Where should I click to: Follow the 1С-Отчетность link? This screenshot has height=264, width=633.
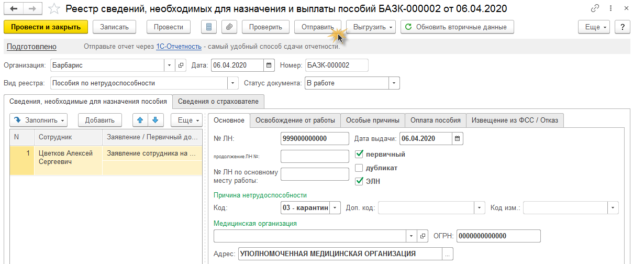tap(179, 47)
